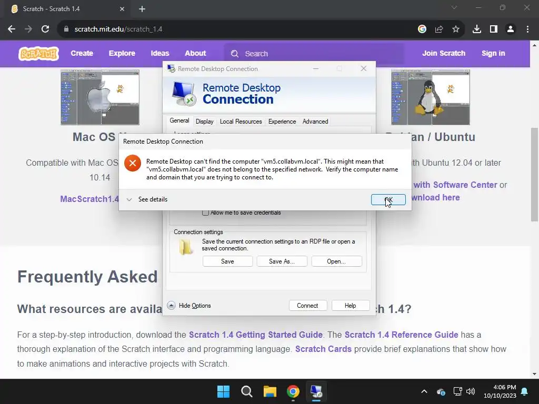
Task: Open the Scratch Cards link
Action: pos(323,349)
